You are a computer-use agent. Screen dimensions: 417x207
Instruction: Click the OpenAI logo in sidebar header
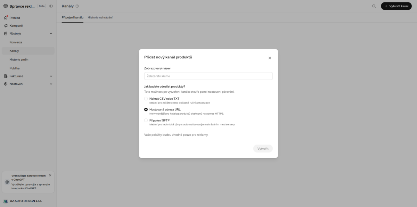click(x=6, y=6)
